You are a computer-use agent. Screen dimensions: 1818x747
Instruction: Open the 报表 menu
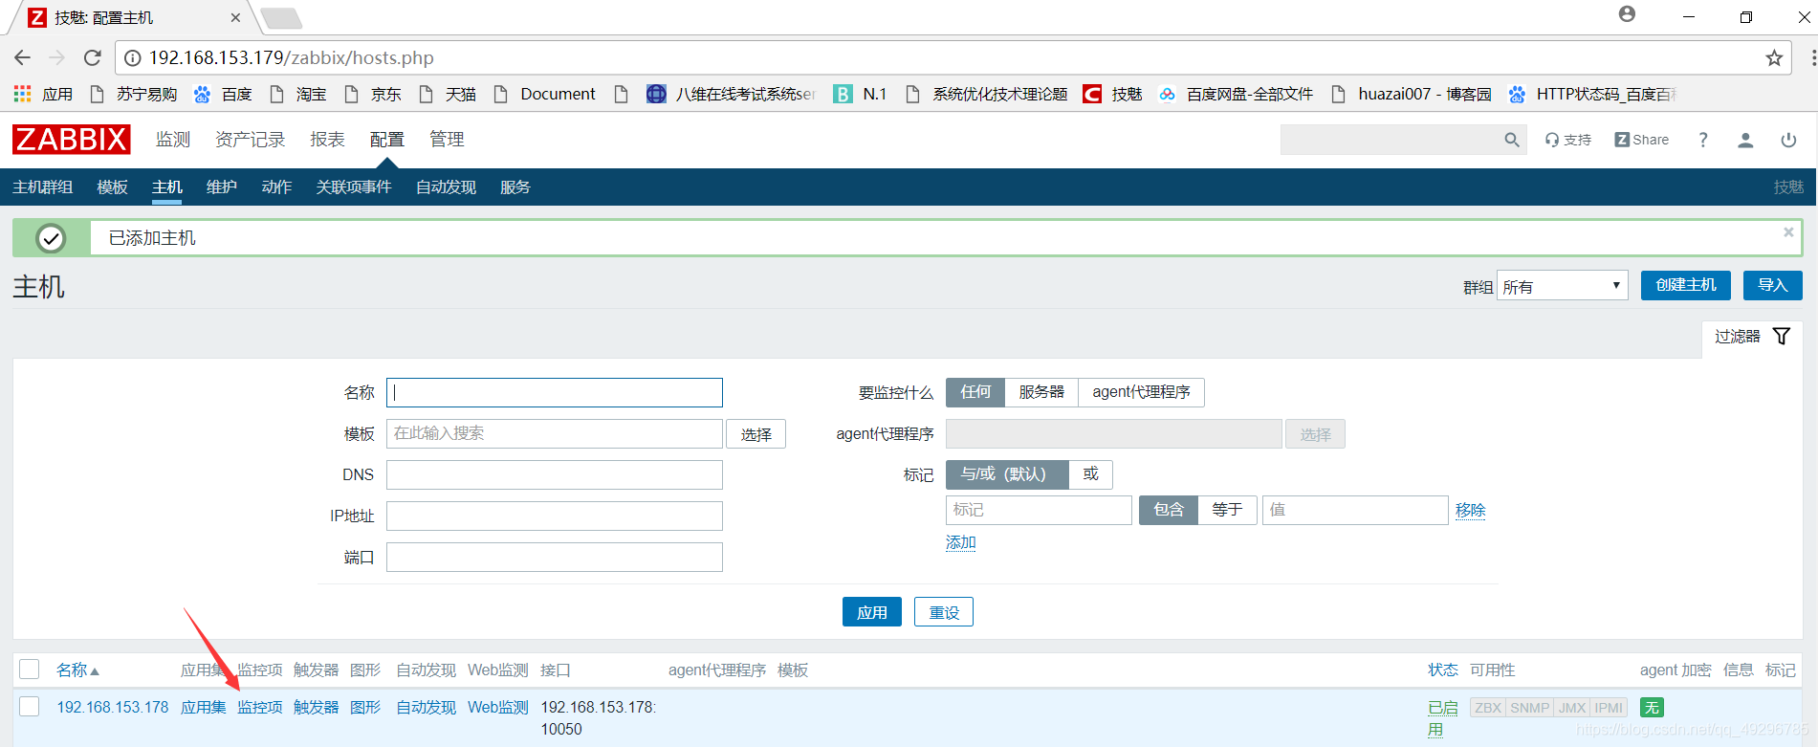[x=327, y=140]
